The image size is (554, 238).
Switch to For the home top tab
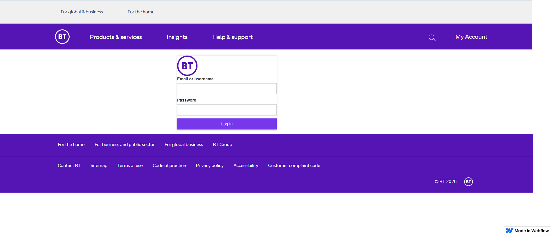click(141, 12)
